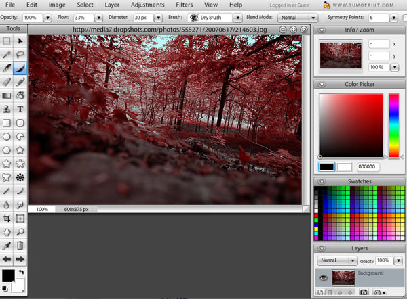Screen dimensions: 407x299
Task: Select the Polygon shape tool
Action: point(7,150)
